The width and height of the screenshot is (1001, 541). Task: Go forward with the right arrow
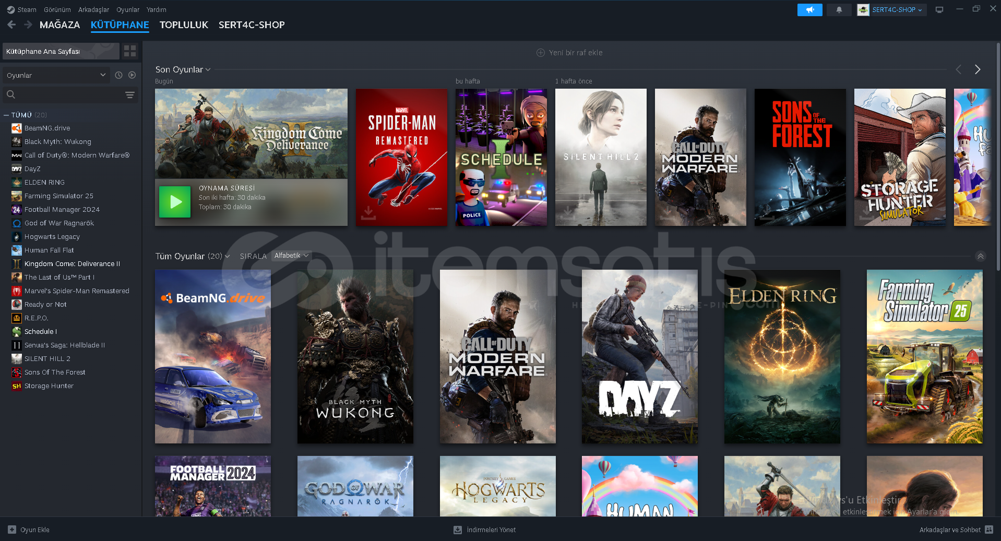coord(28,25)
